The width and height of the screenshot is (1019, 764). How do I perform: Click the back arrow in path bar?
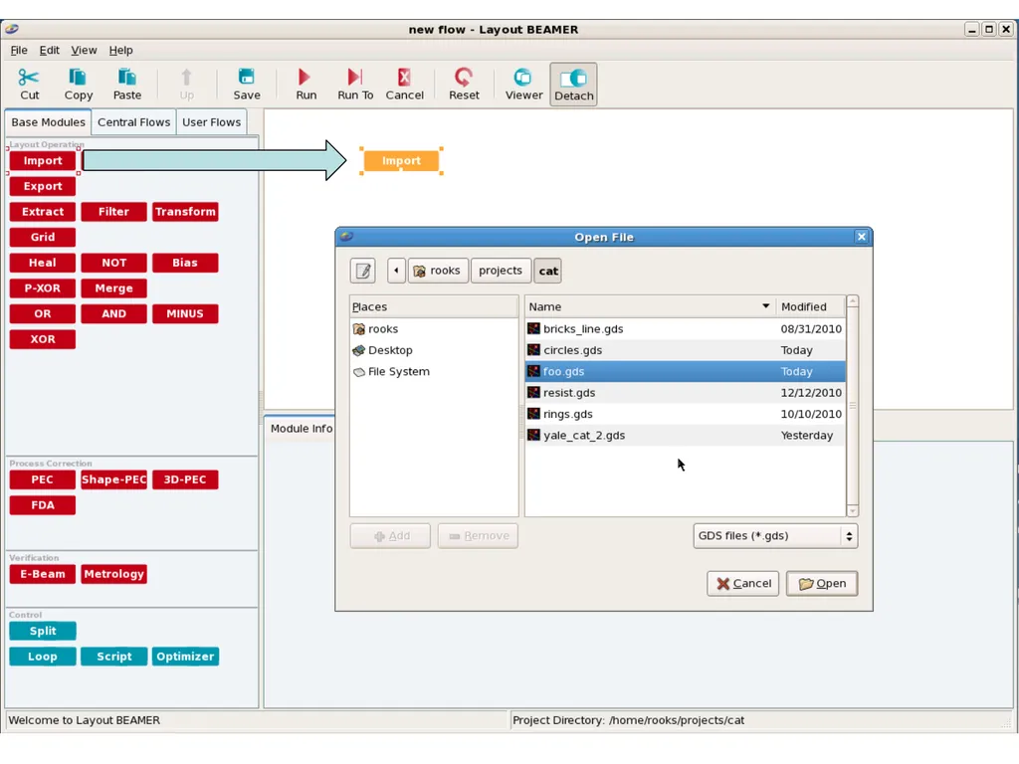396,271
